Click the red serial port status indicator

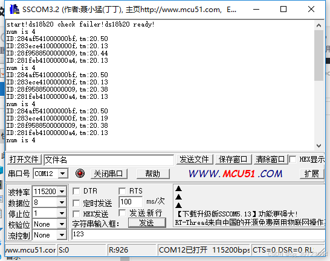pyautogui.click(x=80, y=173)
